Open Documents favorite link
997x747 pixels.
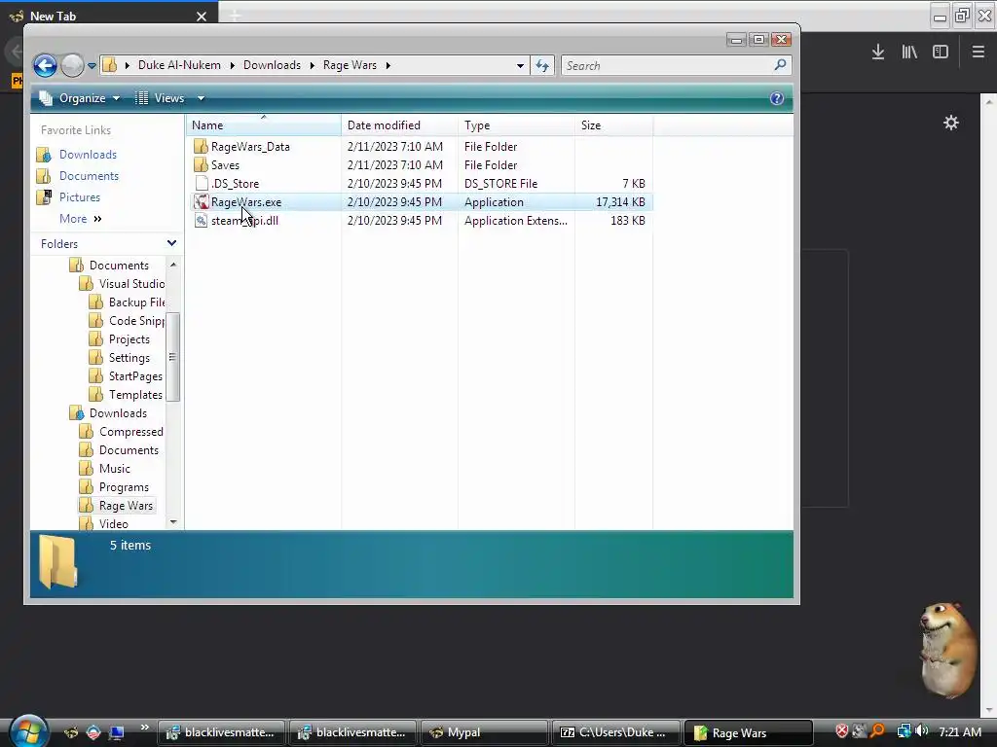point(89,176)
